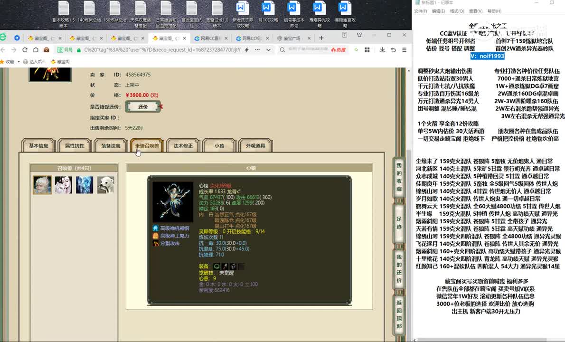Go to the browser home page

[x=36, y=50]
